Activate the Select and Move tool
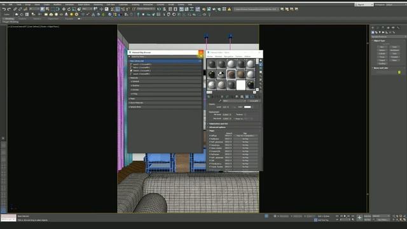Viewport: 407px width, 229px height. pos(64,9)
